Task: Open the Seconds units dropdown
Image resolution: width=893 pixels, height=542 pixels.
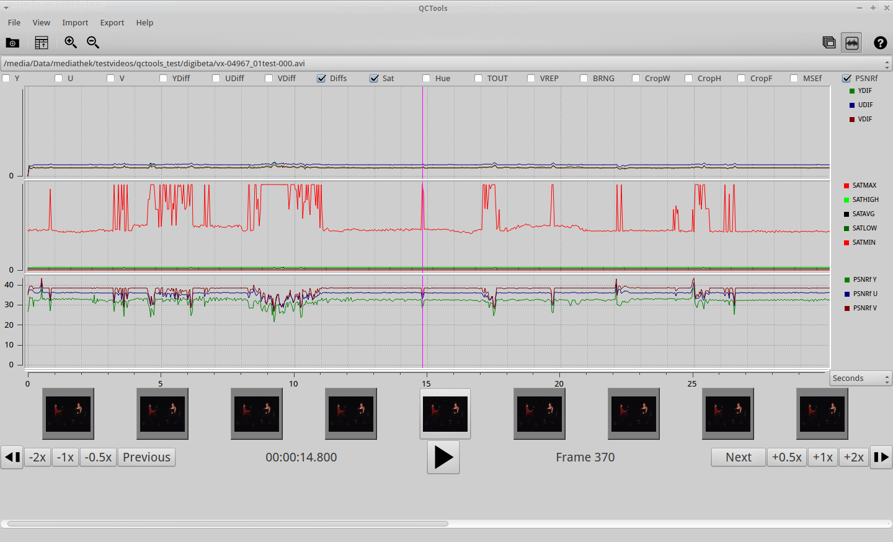Action: click(860, 378)
